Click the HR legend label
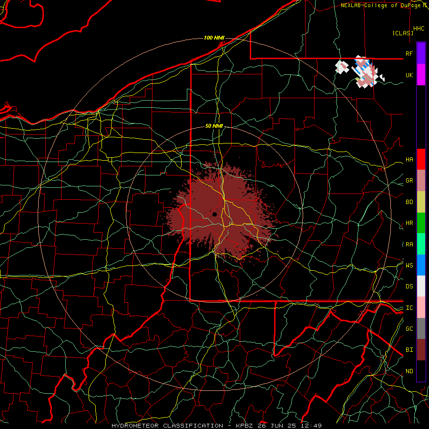 [x=409, y=223]
